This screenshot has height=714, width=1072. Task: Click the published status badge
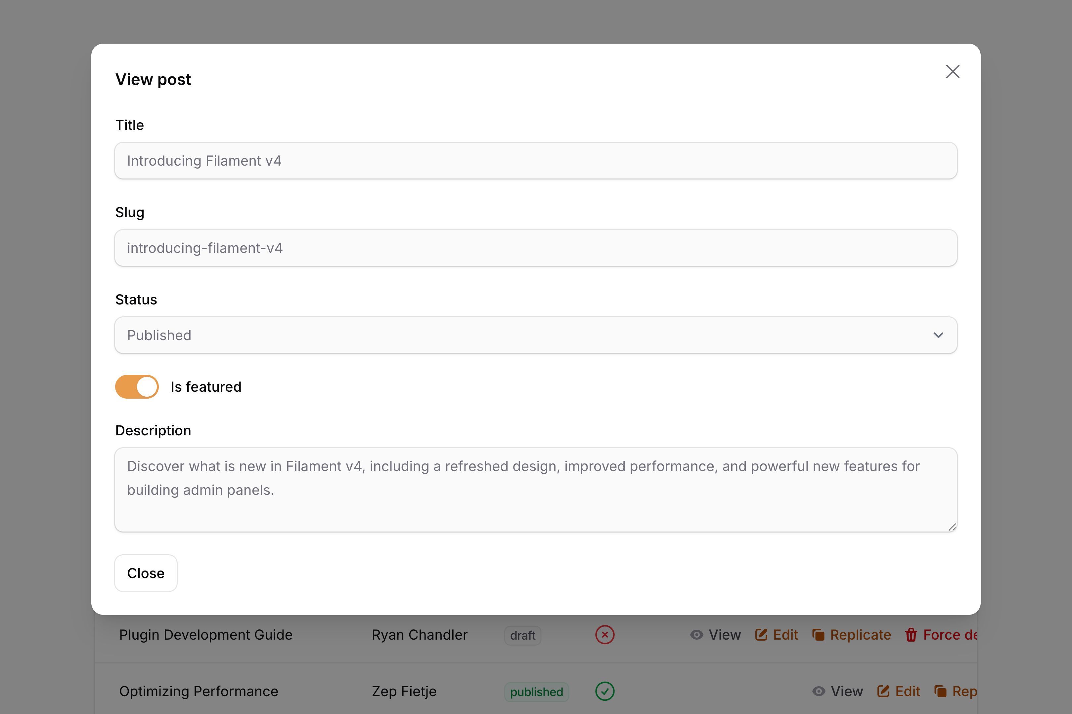tap(536, 692)
